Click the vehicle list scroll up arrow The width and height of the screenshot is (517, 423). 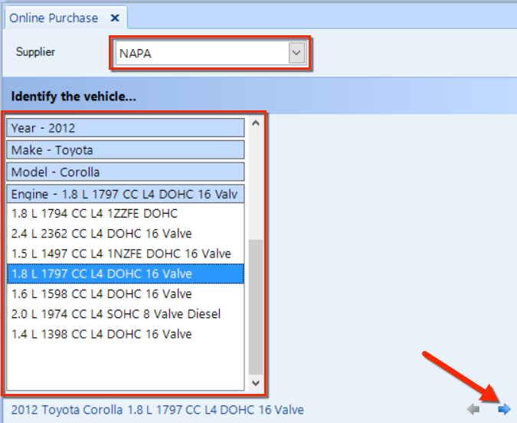[256, 123]
